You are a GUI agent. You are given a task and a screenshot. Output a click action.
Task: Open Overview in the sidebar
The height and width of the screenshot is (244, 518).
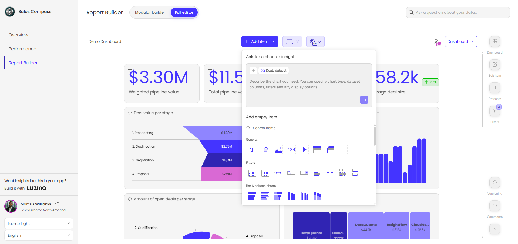coord(18,35)
